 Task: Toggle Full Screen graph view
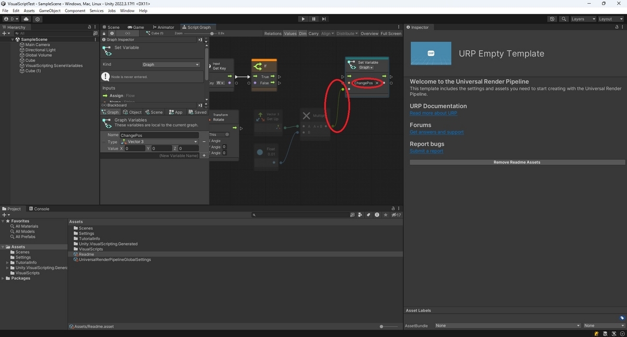391,33
